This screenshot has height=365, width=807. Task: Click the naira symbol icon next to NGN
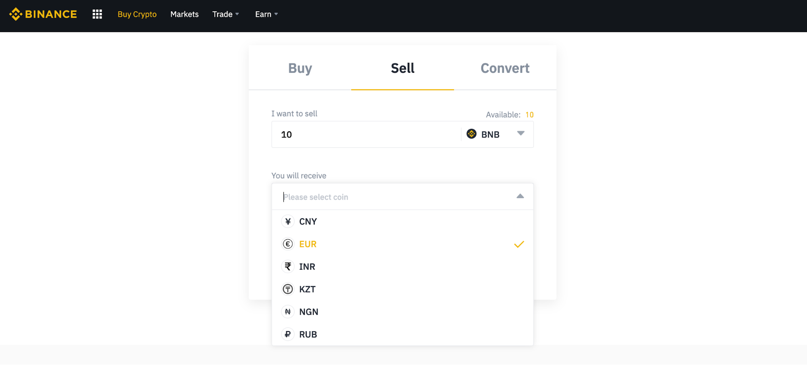pos(287,311)
